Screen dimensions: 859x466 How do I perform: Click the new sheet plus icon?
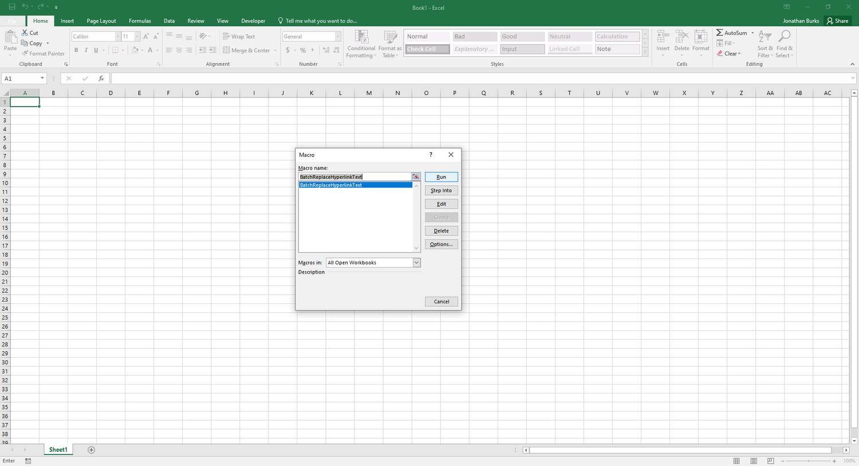click(x=91, y=450)
